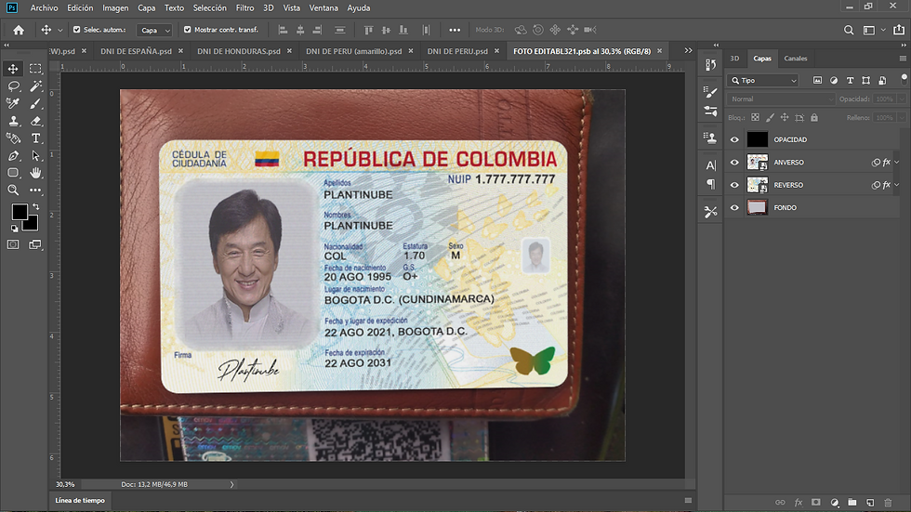Toggle the layer filter on/off switch
Image resolution: width=911 pixels, height=512 pixels.
(x=904, y=78)
